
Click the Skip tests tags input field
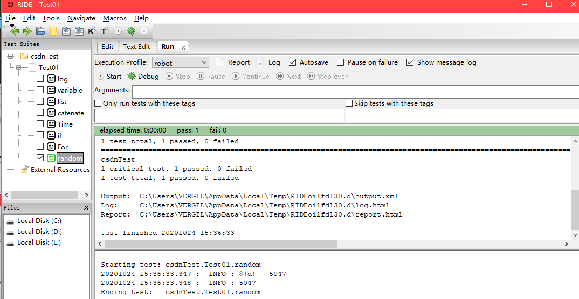[463, 115]
